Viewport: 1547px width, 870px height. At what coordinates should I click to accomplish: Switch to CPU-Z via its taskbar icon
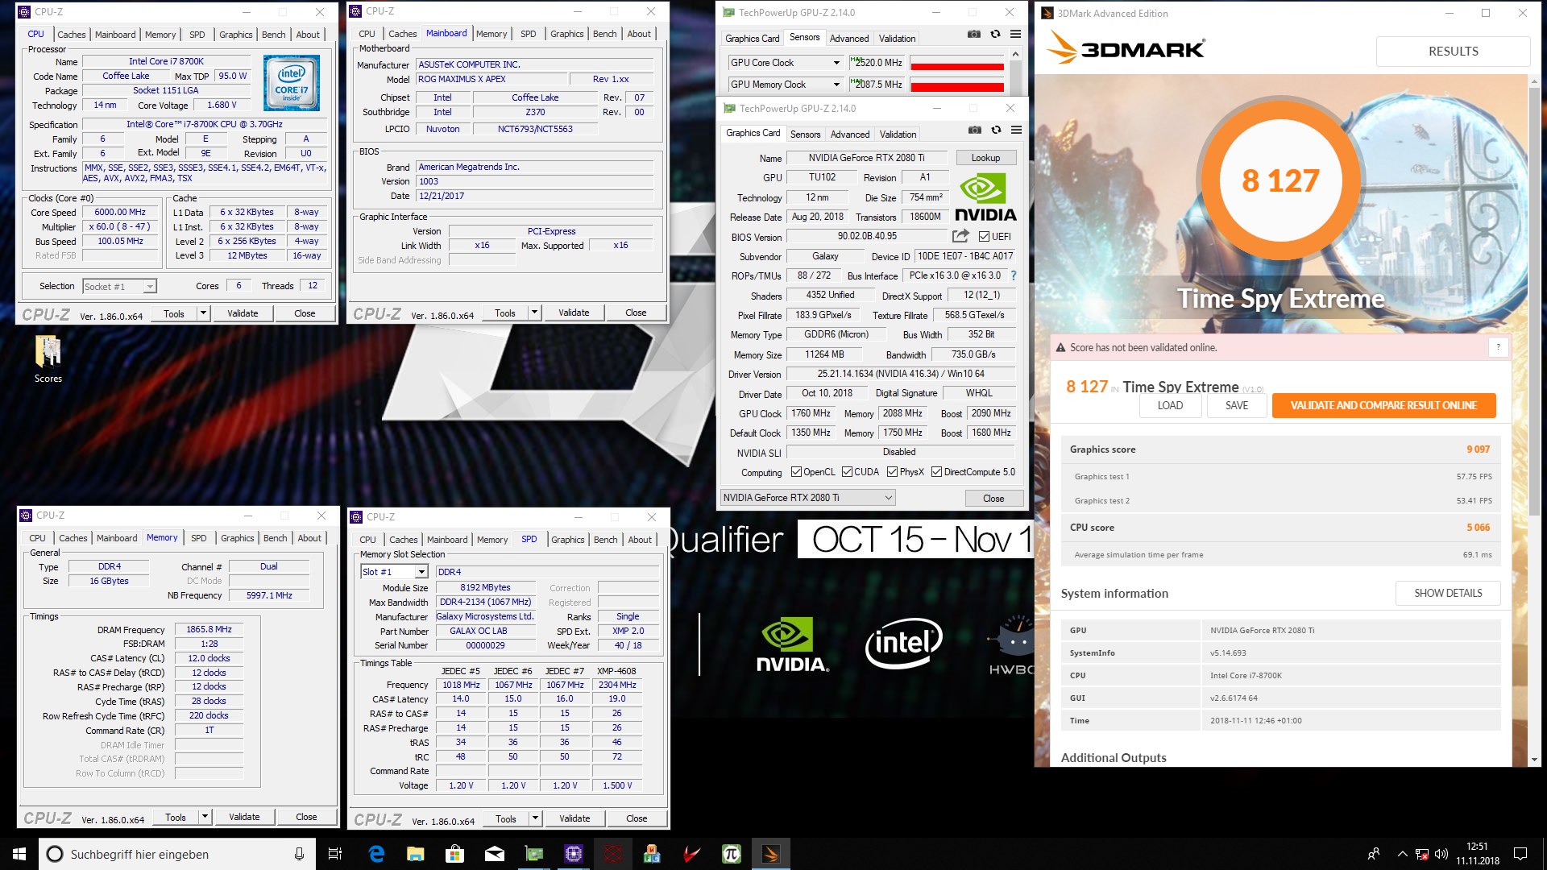573,854
